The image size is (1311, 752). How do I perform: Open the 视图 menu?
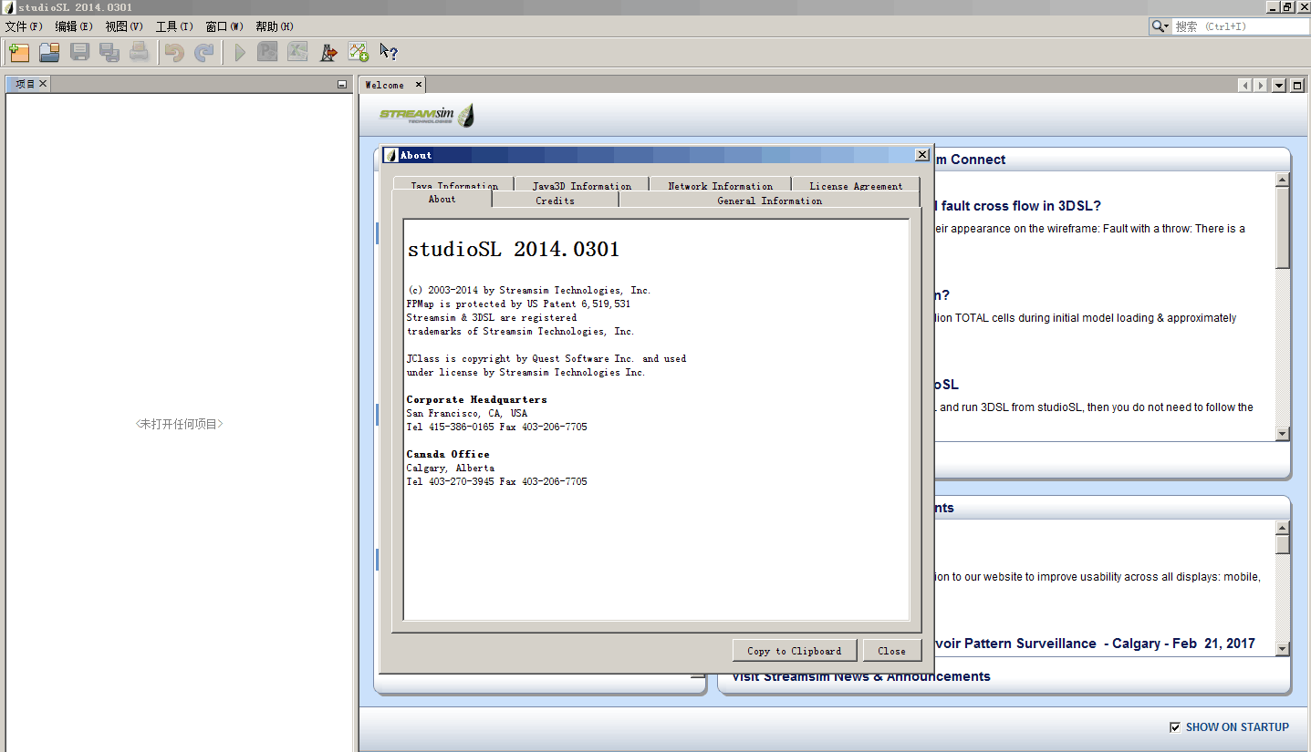(x=124, y=26)
